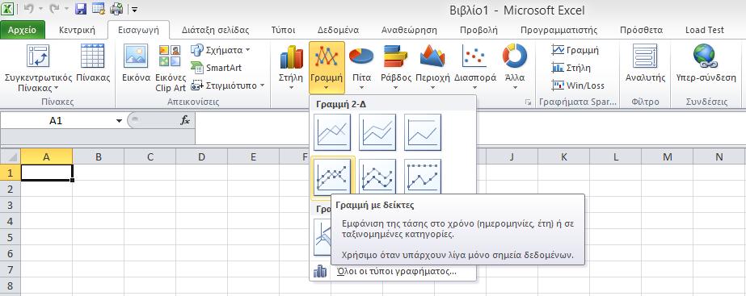
Task: Switch to the Πρόσθετα tab
Action: click(641, 30)
